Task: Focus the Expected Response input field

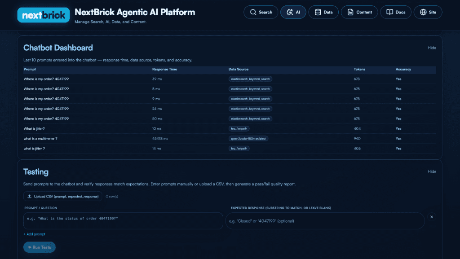Action: tap(325, 221)
